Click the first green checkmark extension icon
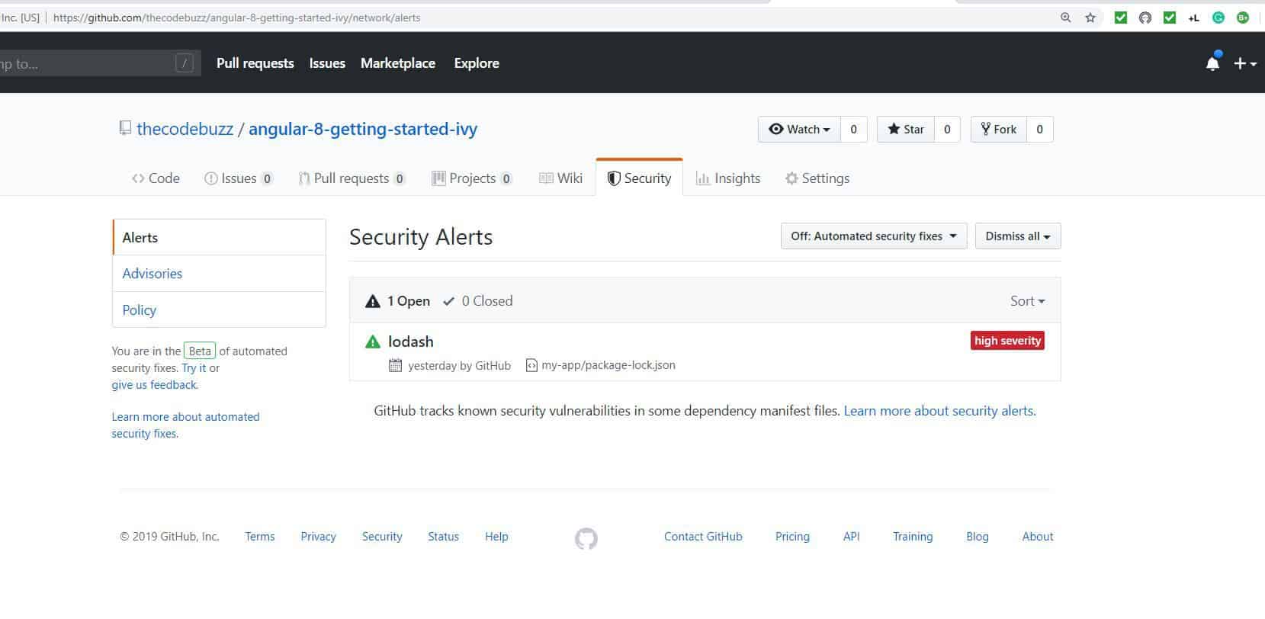Screen dimensions: 1265x619 click(1121, 18)
